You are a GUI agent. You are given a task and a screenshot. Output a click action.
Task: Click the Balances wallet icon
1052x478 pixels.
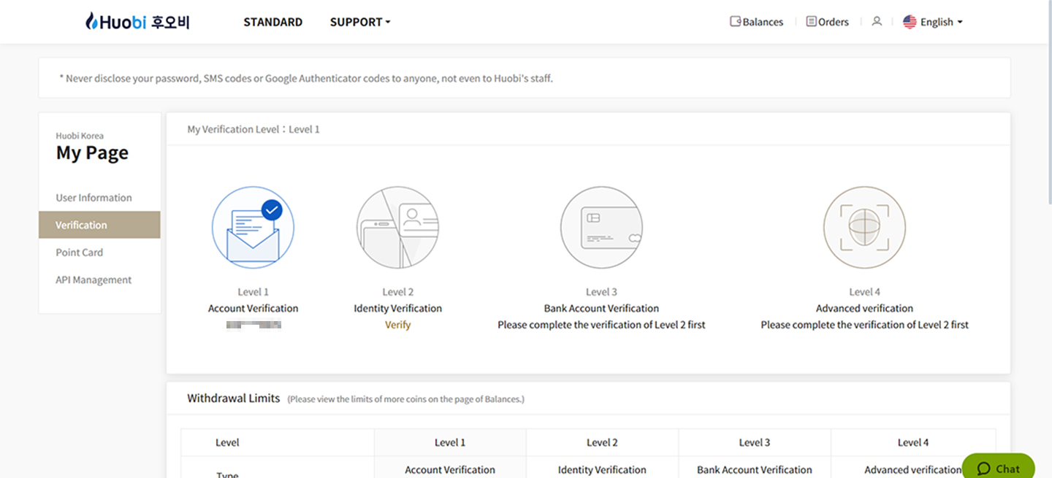coord(736,22)
